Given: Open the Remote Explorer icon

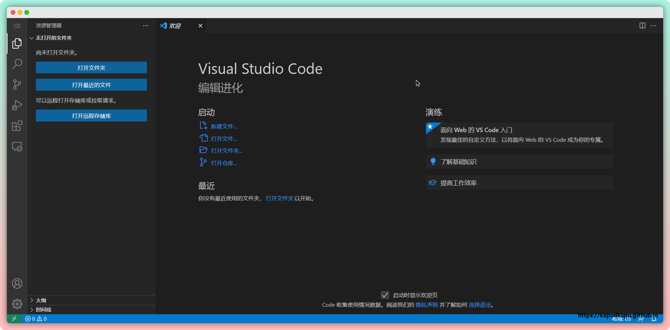Looking at the screenshot, I should click(x=17, y=147).
